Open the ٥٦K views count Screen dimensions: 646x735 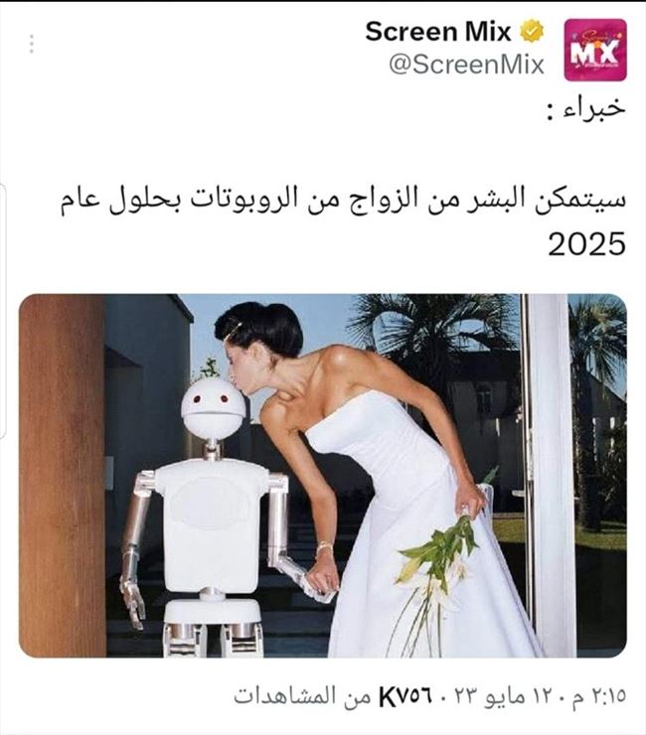pyautogui.click(x=404, y=696)
